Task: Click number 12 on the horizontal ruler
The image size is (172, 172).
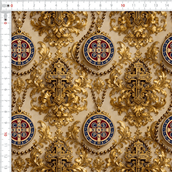Action: pos(145,5)
